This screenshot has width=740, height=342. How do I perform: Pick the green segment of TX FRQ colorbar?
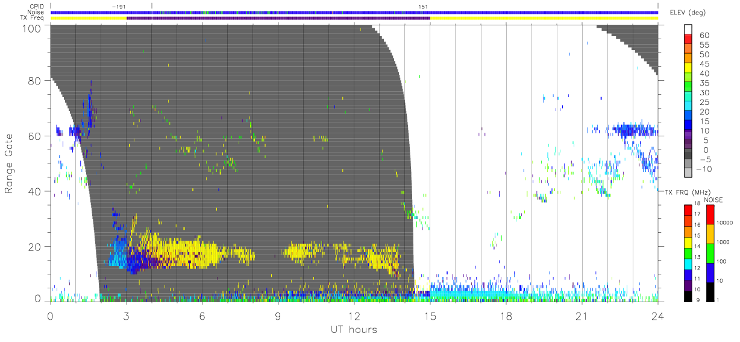click(687, 253)
